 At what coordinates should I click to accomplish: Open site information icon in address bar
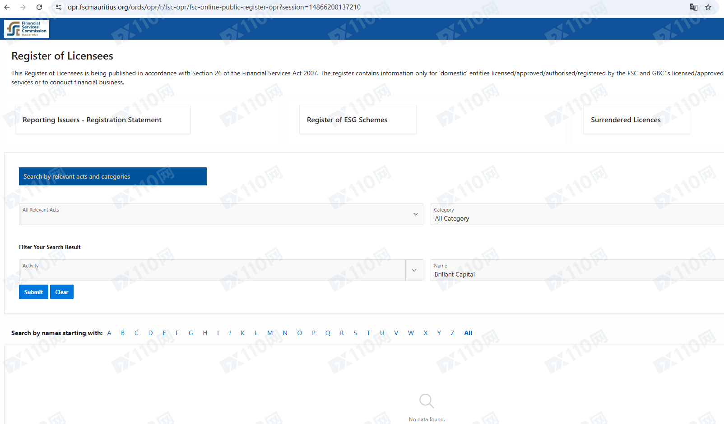click(x=58, y=7)
